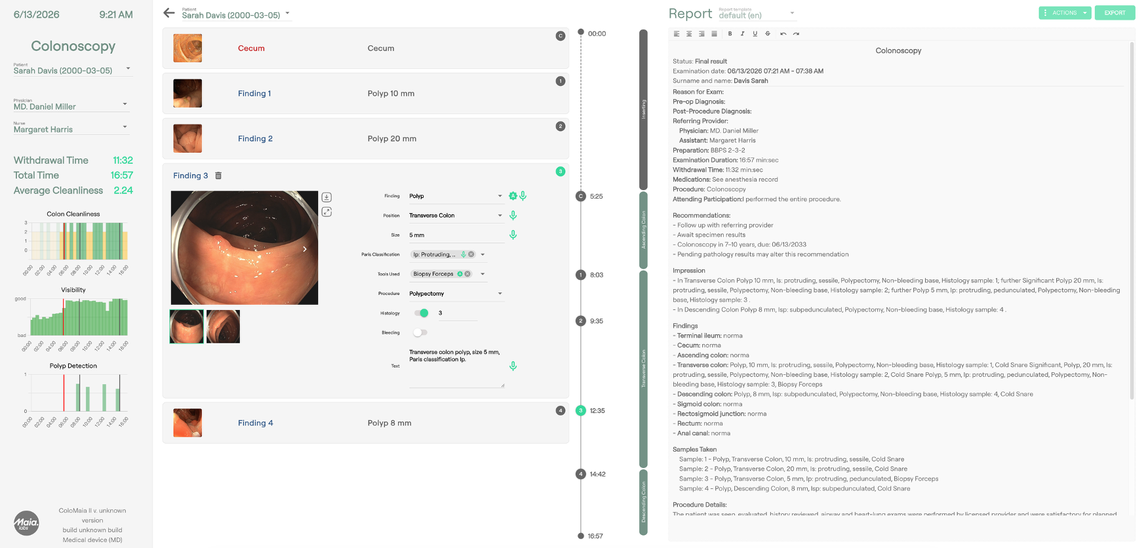Dictate the Finding field with the microphone
Screen dimensions: 1146x548
523,196
